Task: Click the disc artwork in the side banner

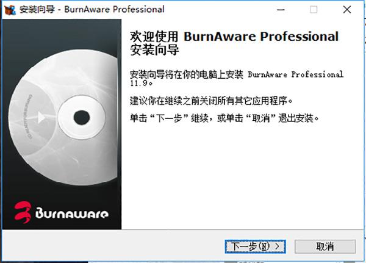Action: point(63,118)
